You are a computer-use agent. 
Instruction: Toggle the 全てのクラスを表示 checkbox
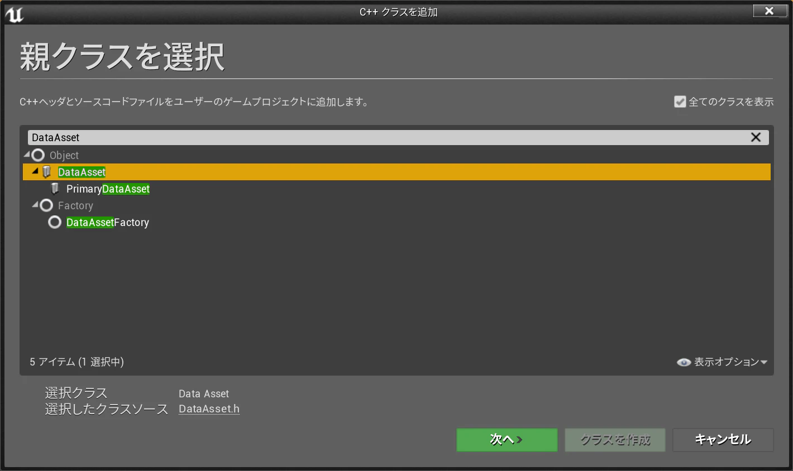click(x=680, y=102)
